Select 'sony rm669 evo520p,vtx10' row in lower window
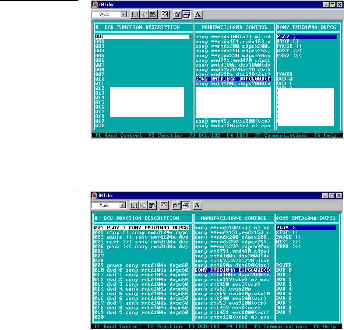 coord(232,293)
